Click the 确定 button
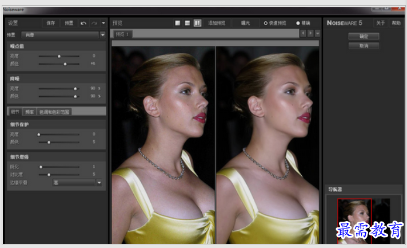 click(364, 36)
